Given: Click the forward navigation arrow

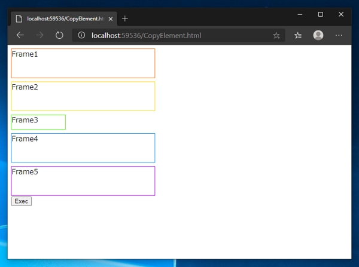Looking at the screenshot, I should (39, 35).
